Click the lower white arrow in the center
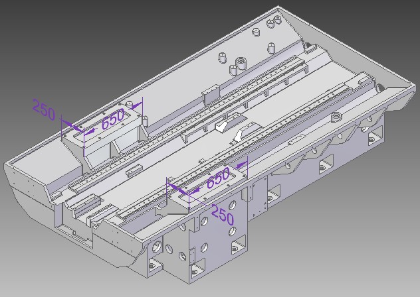The image size is (420, 297). 237,135
